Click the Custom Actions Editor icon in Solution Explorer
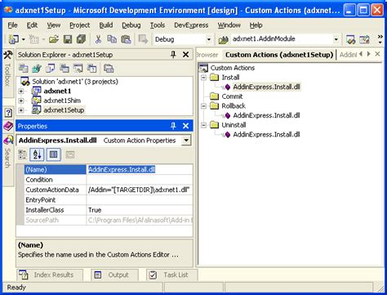The image size is (387, 295). point(78,69)
